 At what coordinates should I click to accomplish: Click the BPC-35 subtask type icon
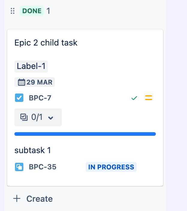[19, 167]
